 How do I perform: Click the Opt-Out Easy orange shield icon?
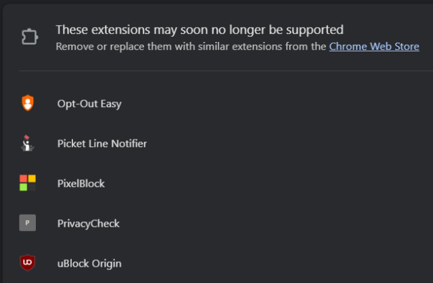28,104
